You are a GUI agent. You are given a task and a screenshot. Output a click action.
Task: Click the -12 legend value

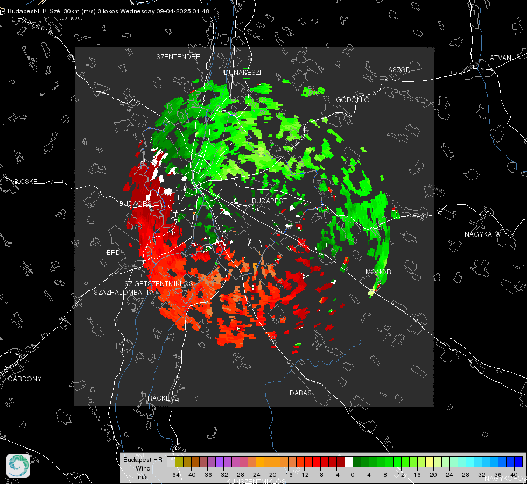pos(304,475)
